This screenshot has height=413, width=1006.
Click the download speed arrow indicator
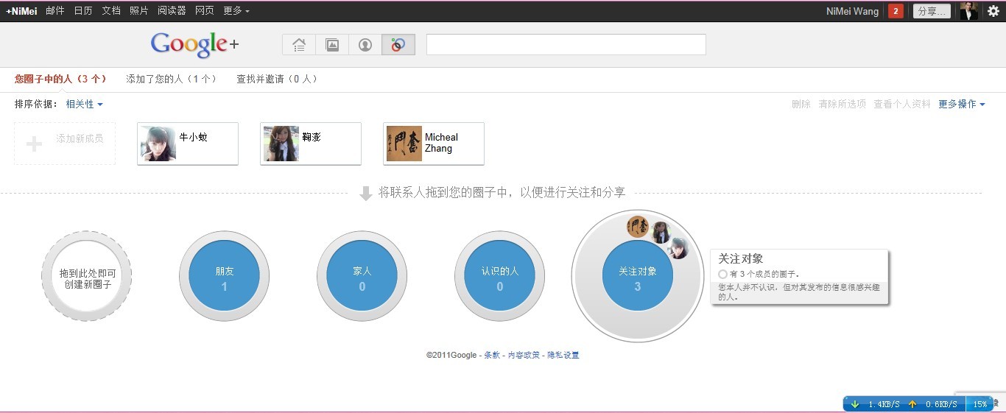[855, 404]
